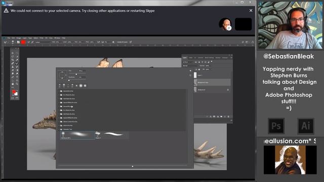The height and width of the screenshot is (182, 324).
Task: Click the Share icon in options bar
Action: point(253,42)
